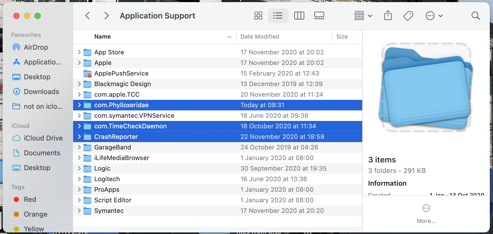Click the multiple folders preview thumbnail

click(426, 87)
